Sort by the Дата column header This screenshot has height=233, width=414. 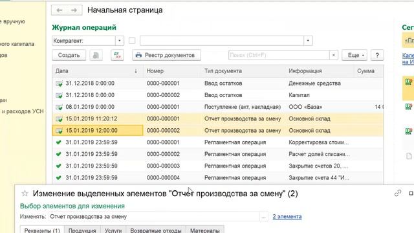pos(98,71)
